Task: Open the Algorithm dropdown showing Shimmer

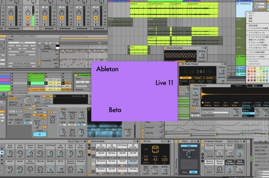Action: (248, 105)
